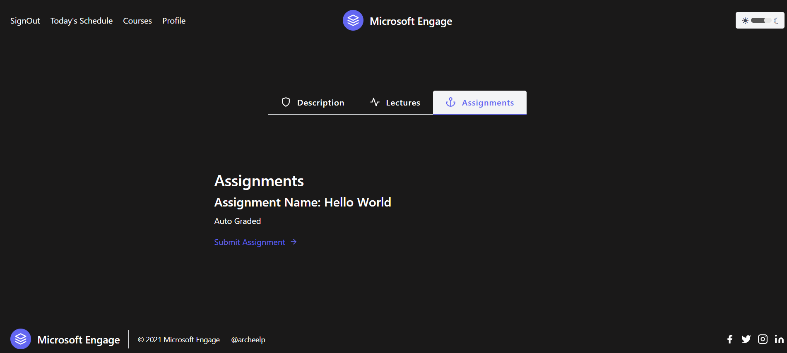Image resolution: width=787 pixels, height=353 pixels.
Task: Switch to the Lectures tab
Action: point(395,102)
